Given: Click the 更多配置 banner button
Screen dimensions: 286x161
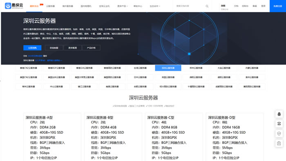Looking at the screenshot, I should pyautogui.click(x=73, y=48).
